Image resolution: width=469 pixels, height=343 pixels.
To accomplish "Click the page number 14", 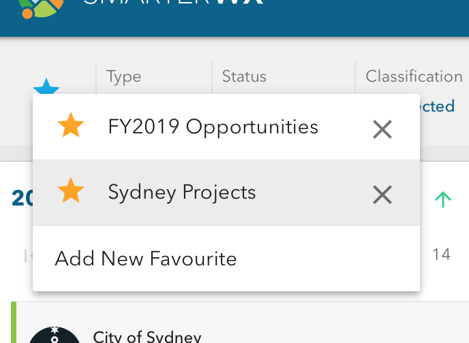I will click(x=442, y=255).
